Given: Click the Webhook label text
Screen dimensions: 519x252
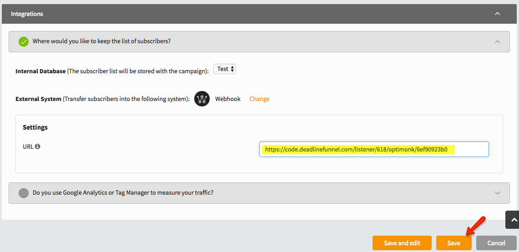Looking at the screenshot, I should (x=228, y=99).
